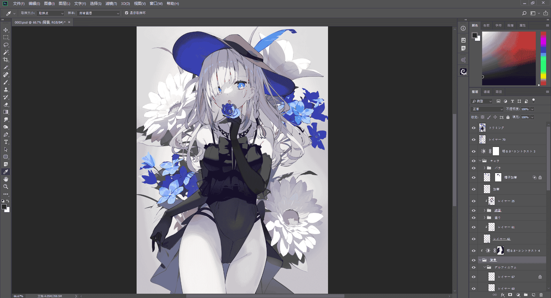The width and height of the screenshot is (551, 298).
Task: Open the blend mode 正常 dropdown
Action: (487, 109)
